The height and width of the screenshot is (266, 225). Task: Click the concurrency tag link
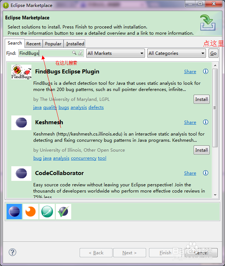pyautogui.click(x=84, y=158)
